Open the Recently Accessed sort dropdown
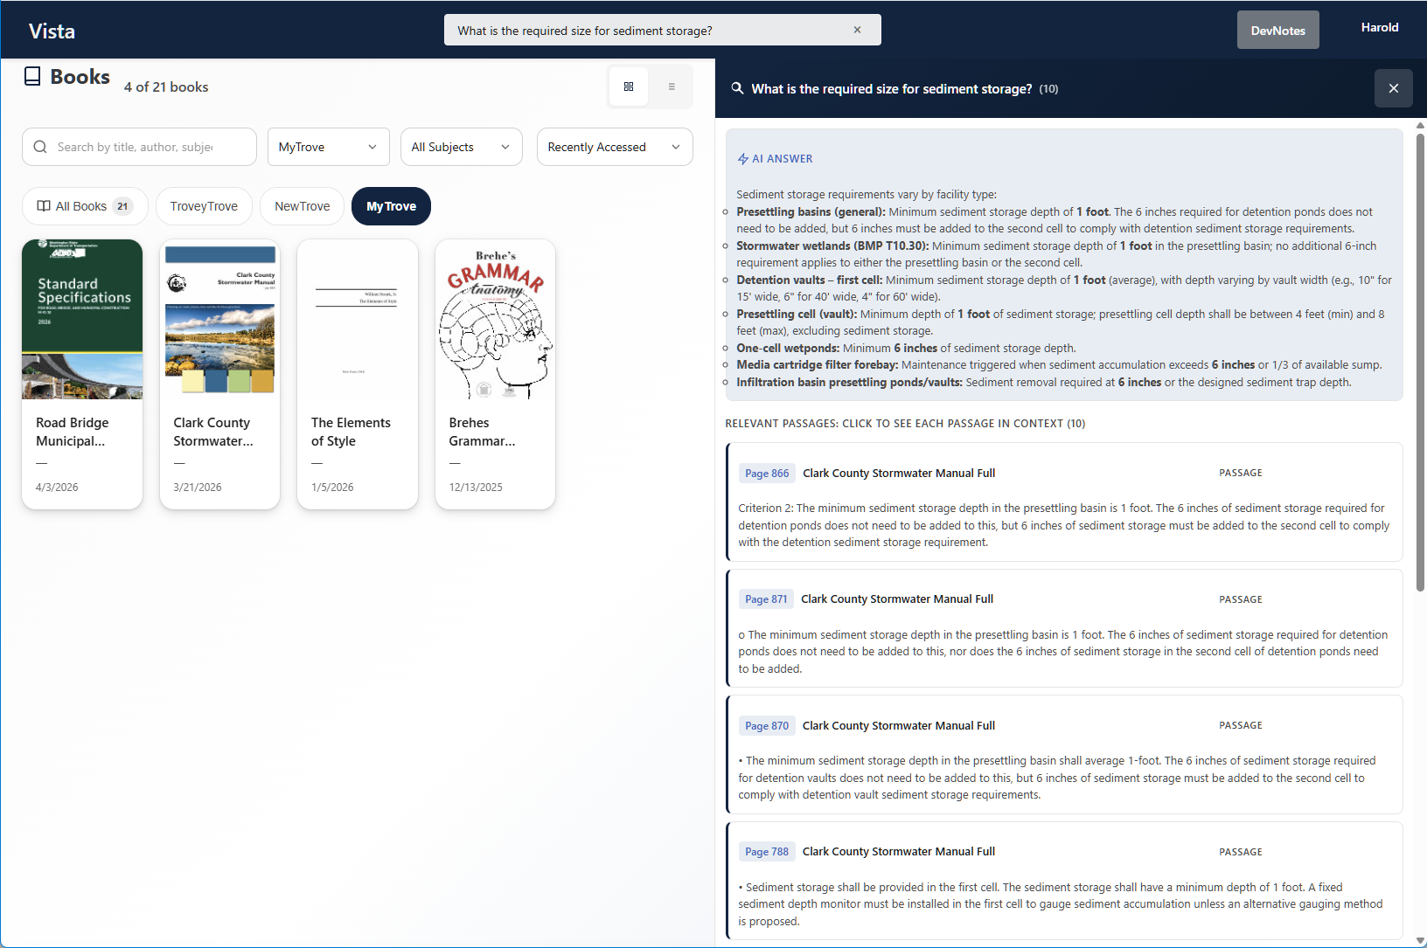The height and width of the screenshot is (948, 1427). point(614,147)
